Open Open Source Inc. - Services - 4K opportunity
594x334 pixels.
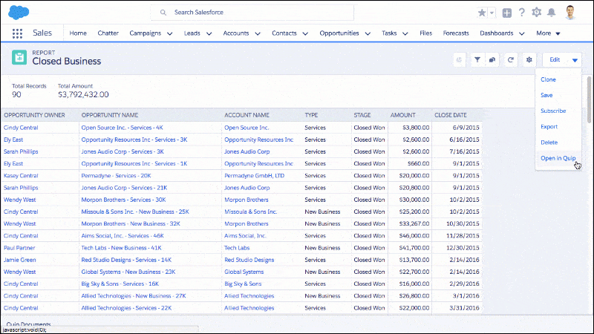(122, 128)
